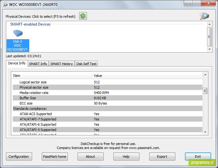218x168 pixels.
Task: Click the SMART-enabled Devices group header
Action: click(30, 24)
